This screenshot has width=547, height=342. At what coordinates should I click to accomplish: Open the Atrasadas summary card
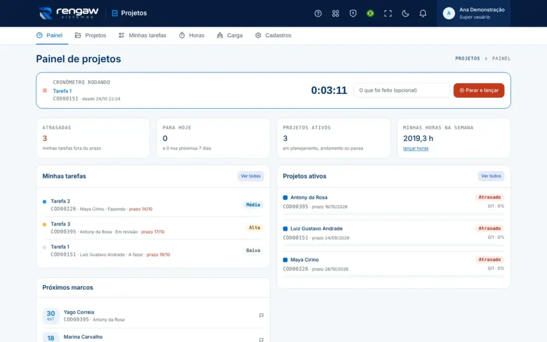(x=93, y=138)
